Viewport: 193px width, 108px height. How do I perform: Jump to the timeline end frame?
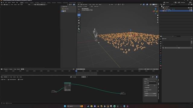tap(84, 69)
